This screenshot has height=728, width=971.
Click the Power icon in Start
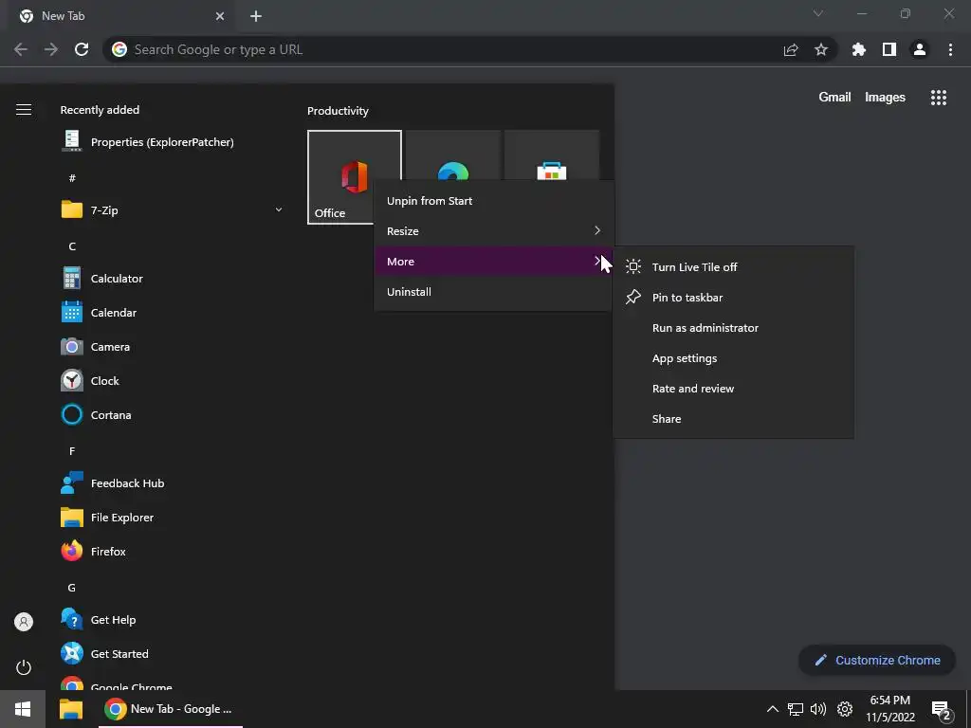(24, 667)
